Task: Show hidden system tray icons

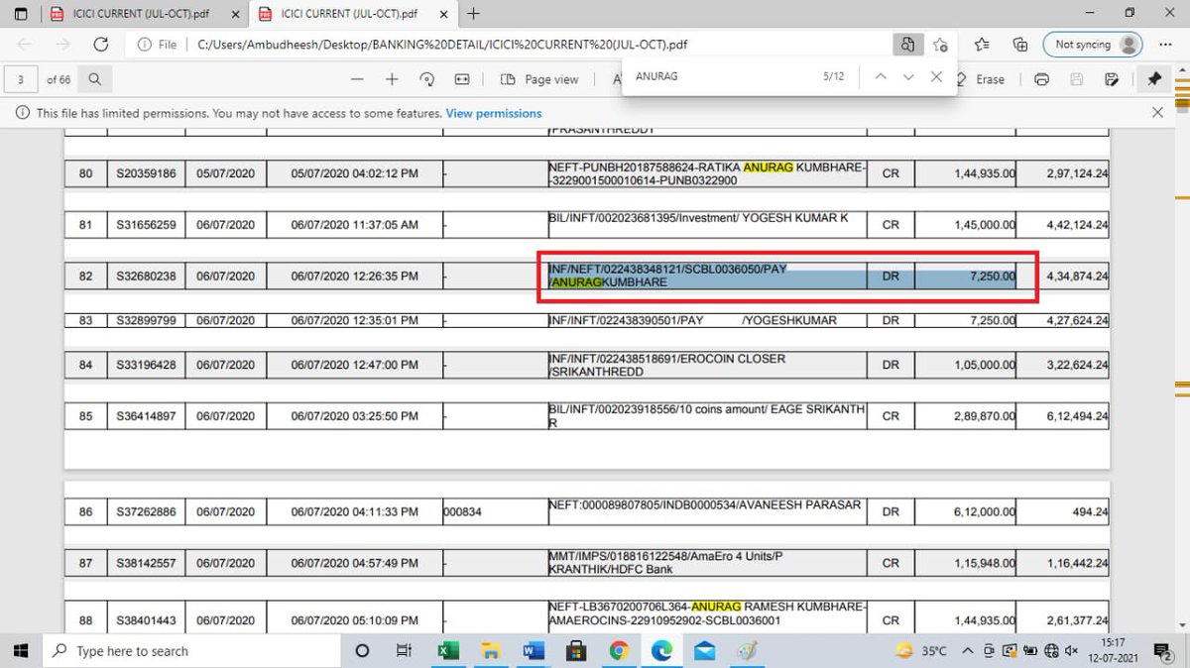Action: coord(970,651)
